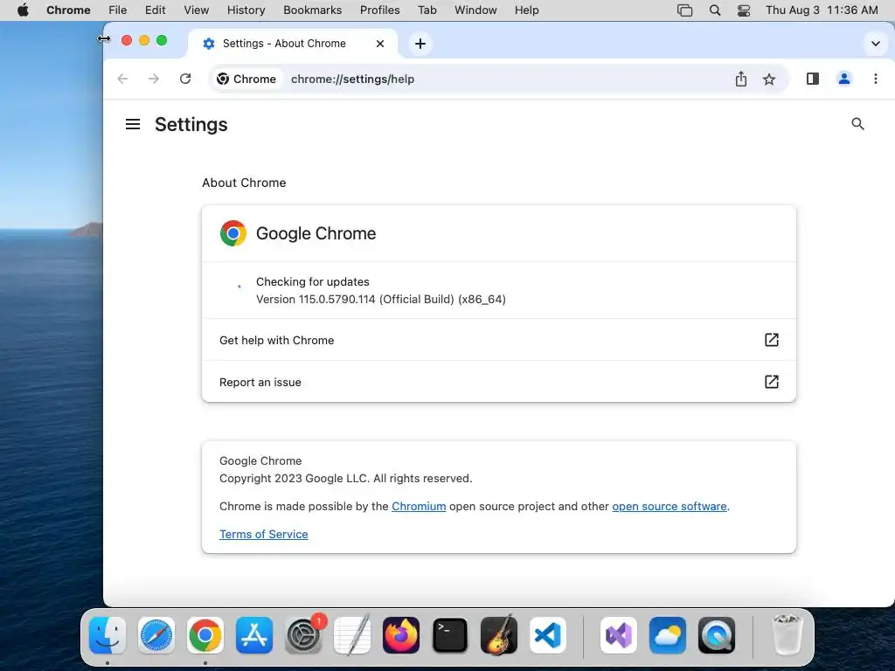
Task: Open the View menu
Action: point(197,10)
